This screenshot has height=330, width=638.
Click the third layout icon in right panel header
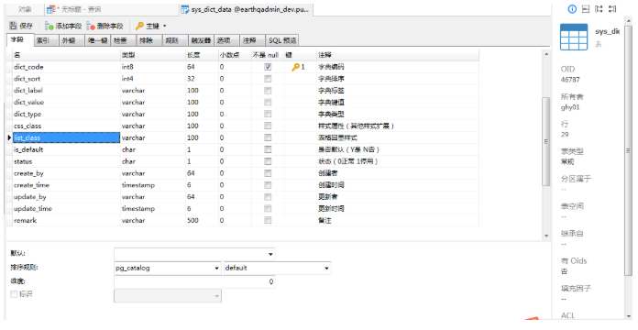click(599, 9)
